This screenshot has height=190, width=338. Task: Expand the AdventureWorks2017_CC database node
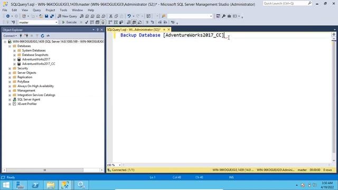pyautogui.click(x=14, y=64)
